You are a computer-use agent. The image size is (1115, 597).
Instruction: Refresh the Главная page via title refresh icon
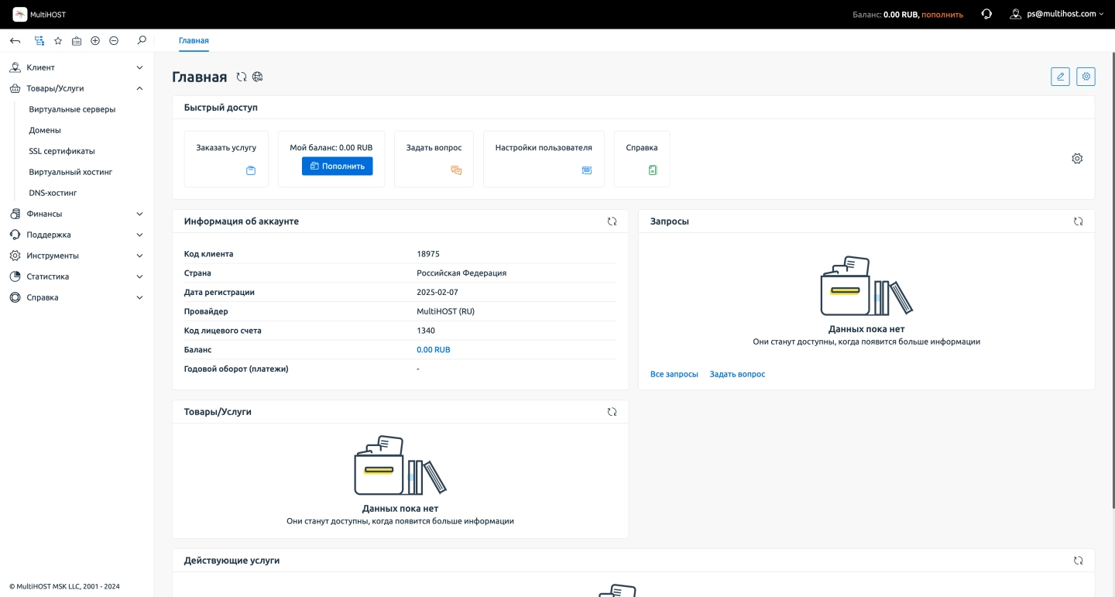(x=242, y=77)
